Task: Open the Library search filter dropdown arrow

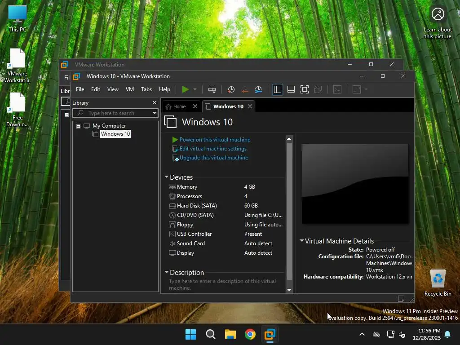Action: [155, 113]
